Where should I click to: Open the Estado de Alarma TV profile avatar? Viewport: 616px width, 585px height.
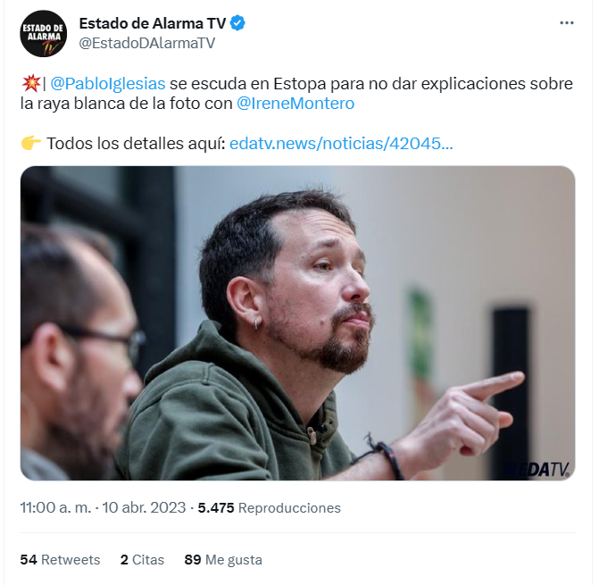click(43, 33)
